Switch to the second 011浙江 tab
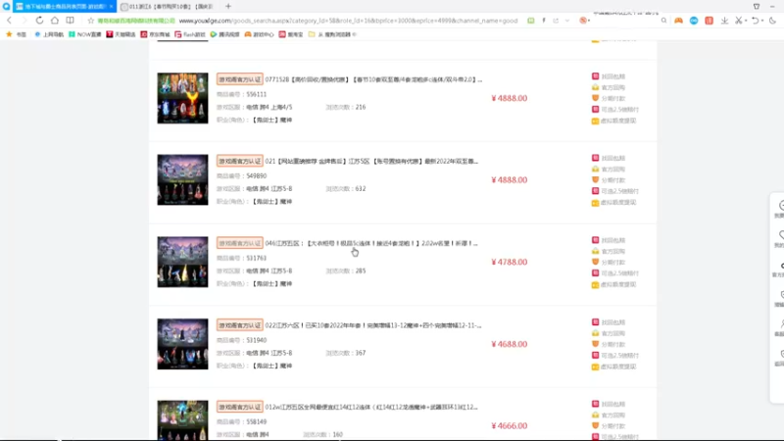The height and width of the screenshot is (441, 784). pyautogui.click(x=168, y=7)
